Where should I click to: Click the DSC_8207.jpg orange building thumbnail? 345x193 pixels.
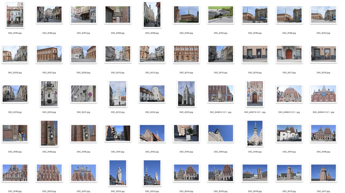[x=49, y=54]
